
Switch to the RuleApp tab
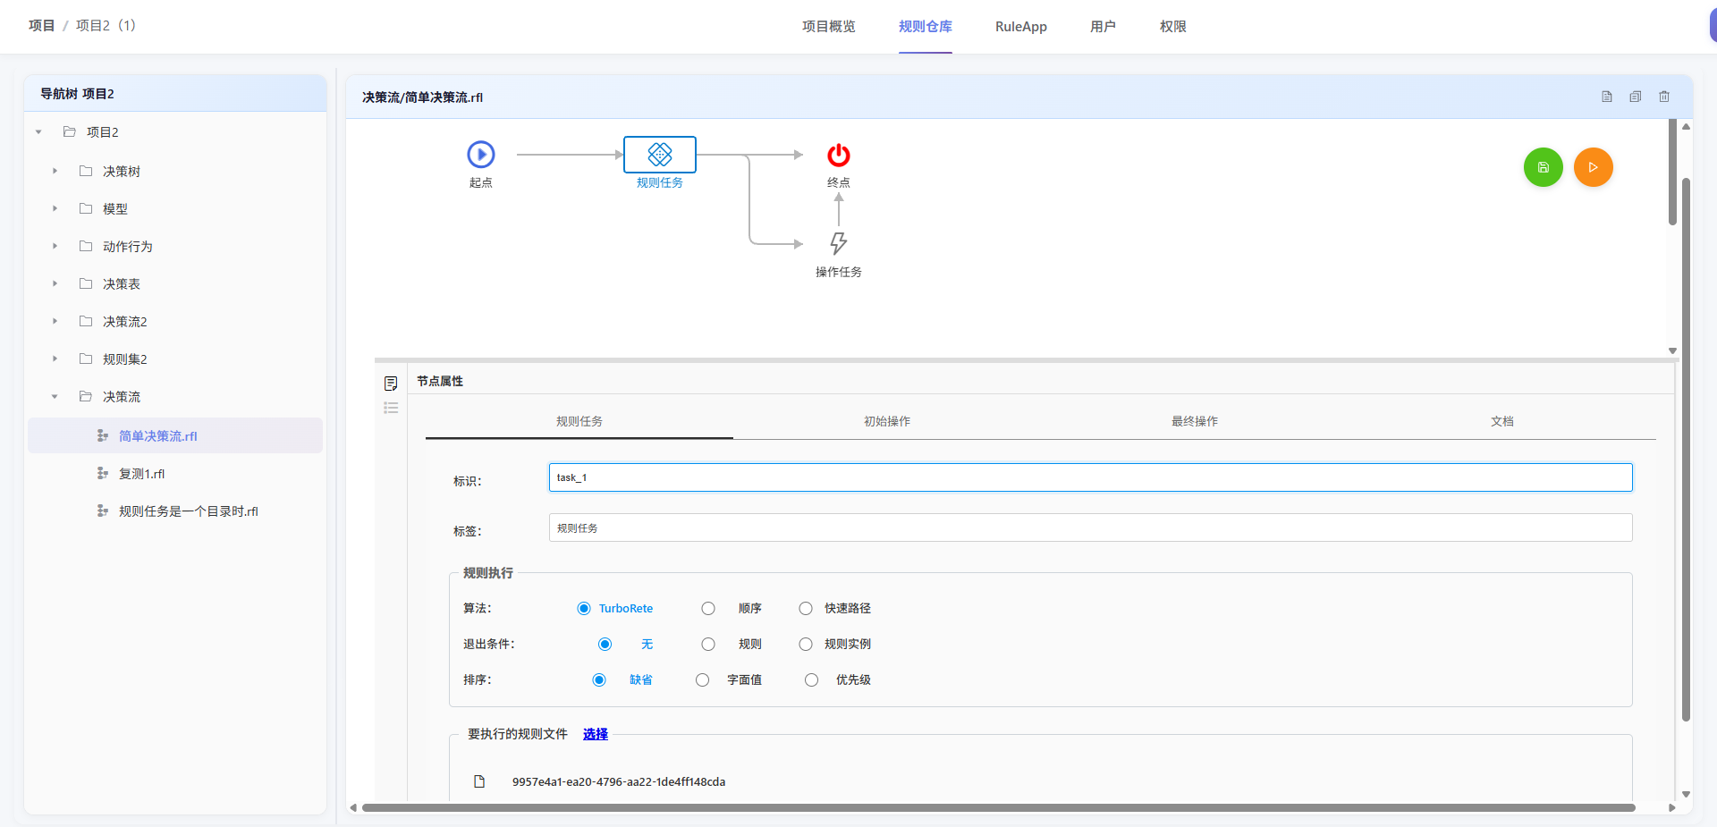click(1020, 27)
